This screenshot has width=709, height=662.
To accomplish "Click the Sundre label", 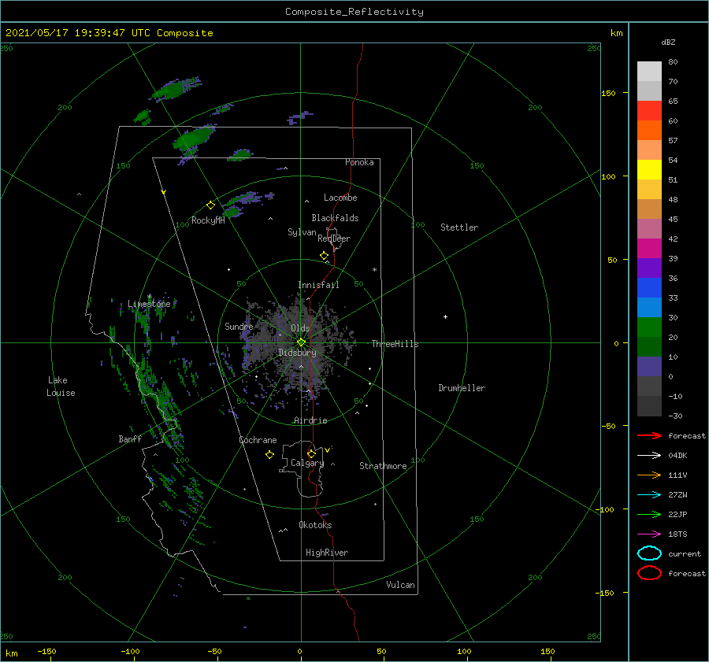I will coord(239,326).
